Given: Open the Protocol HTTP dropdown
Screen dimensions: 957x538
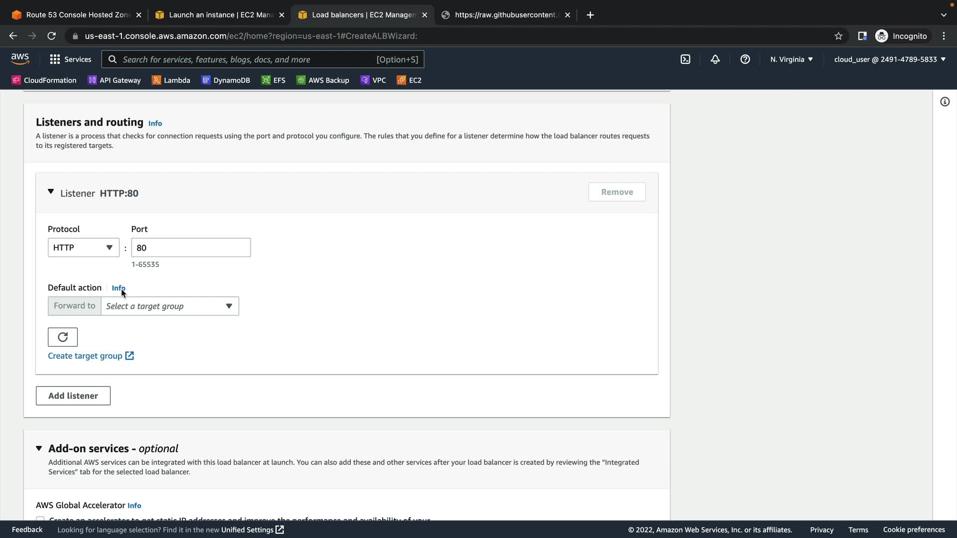Looking at the screenshot, I should tap(83, 248).
